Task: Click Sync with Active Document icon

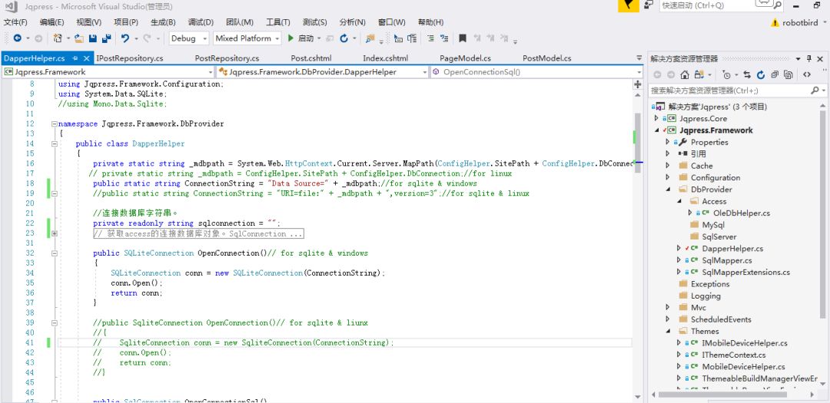Action: click(x=747, y=74)
